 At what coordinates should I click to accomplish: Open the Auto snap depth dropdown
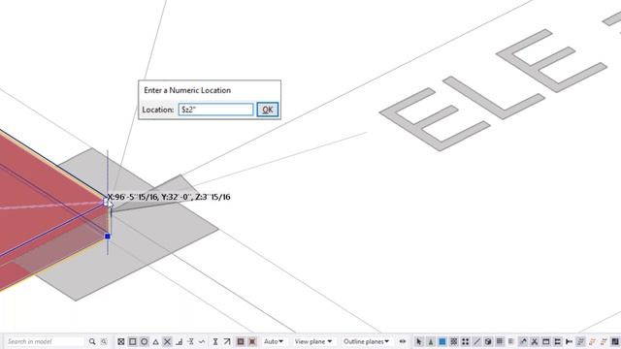point(274,341)
